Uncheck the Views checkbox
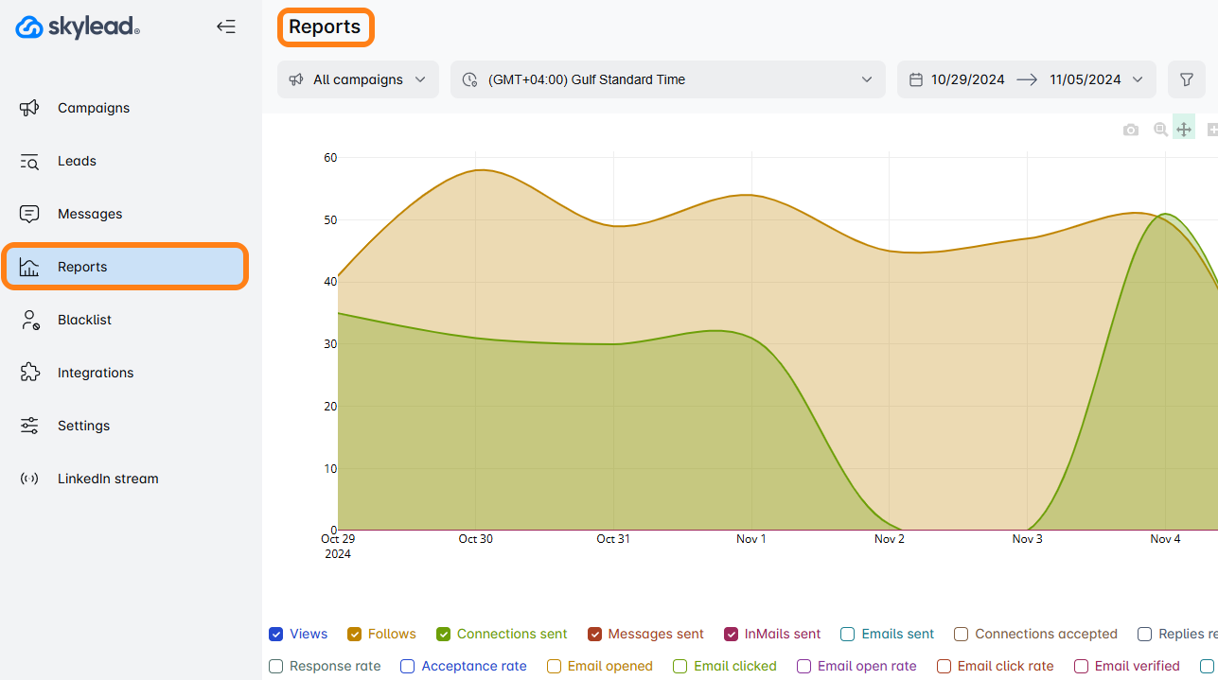 pos(276,634)
